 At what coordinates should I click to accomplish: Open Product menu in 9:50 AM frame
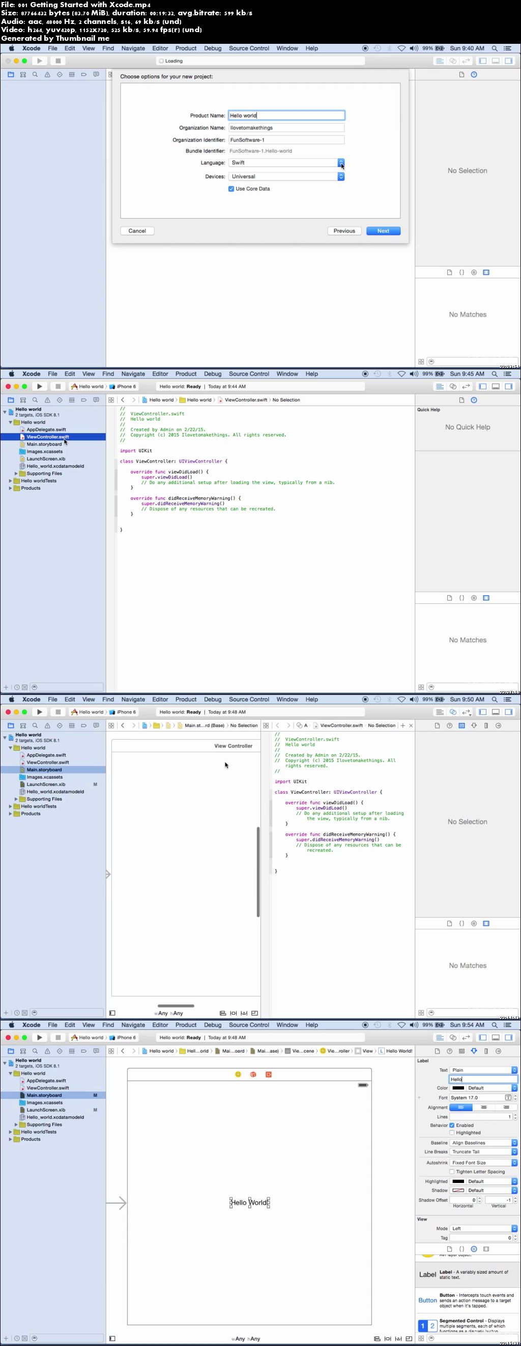[x=186, y=699]
